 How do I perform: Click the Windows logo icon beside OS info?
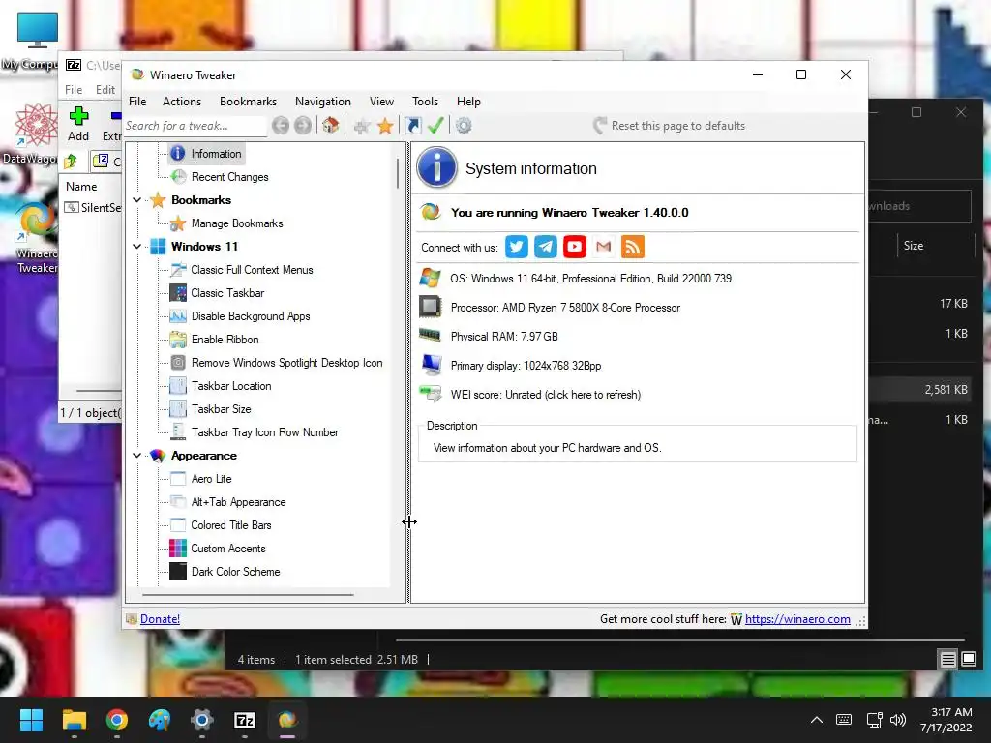431,278
